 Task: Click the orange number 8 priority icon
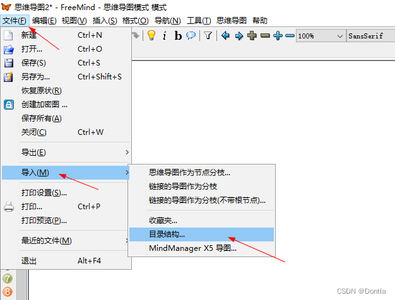(8, 292)
